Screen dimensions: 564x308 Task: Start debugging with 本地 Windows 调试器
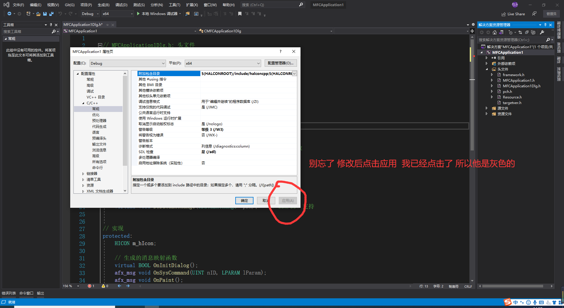click(159, 14)
